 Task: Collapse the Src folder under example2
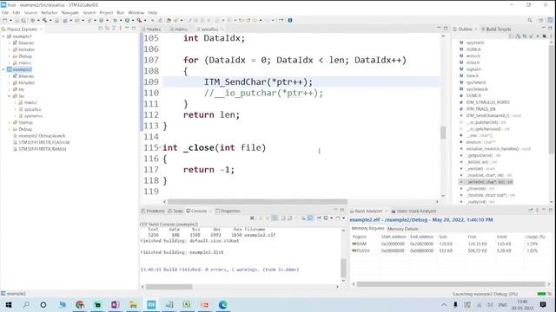[x=10, y=96]
